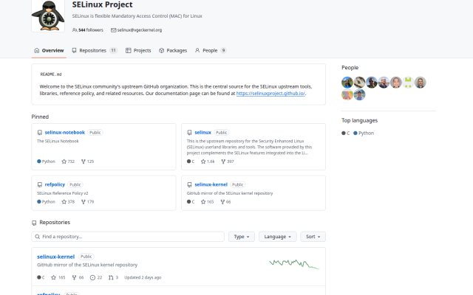Click the selinux-kernel activity sparkline graph
The height and width of the screenshot is (295, 473).
pos(294,264)
